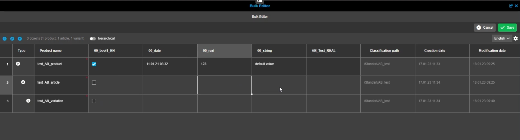The image size is (520, 140).
Task: Click empty 00_string cell for test_AB_variation
Action: point(279,103)
